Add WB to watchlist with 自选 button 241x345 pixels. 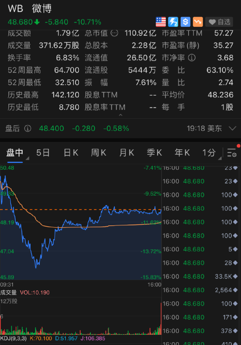tap(219, 22)
